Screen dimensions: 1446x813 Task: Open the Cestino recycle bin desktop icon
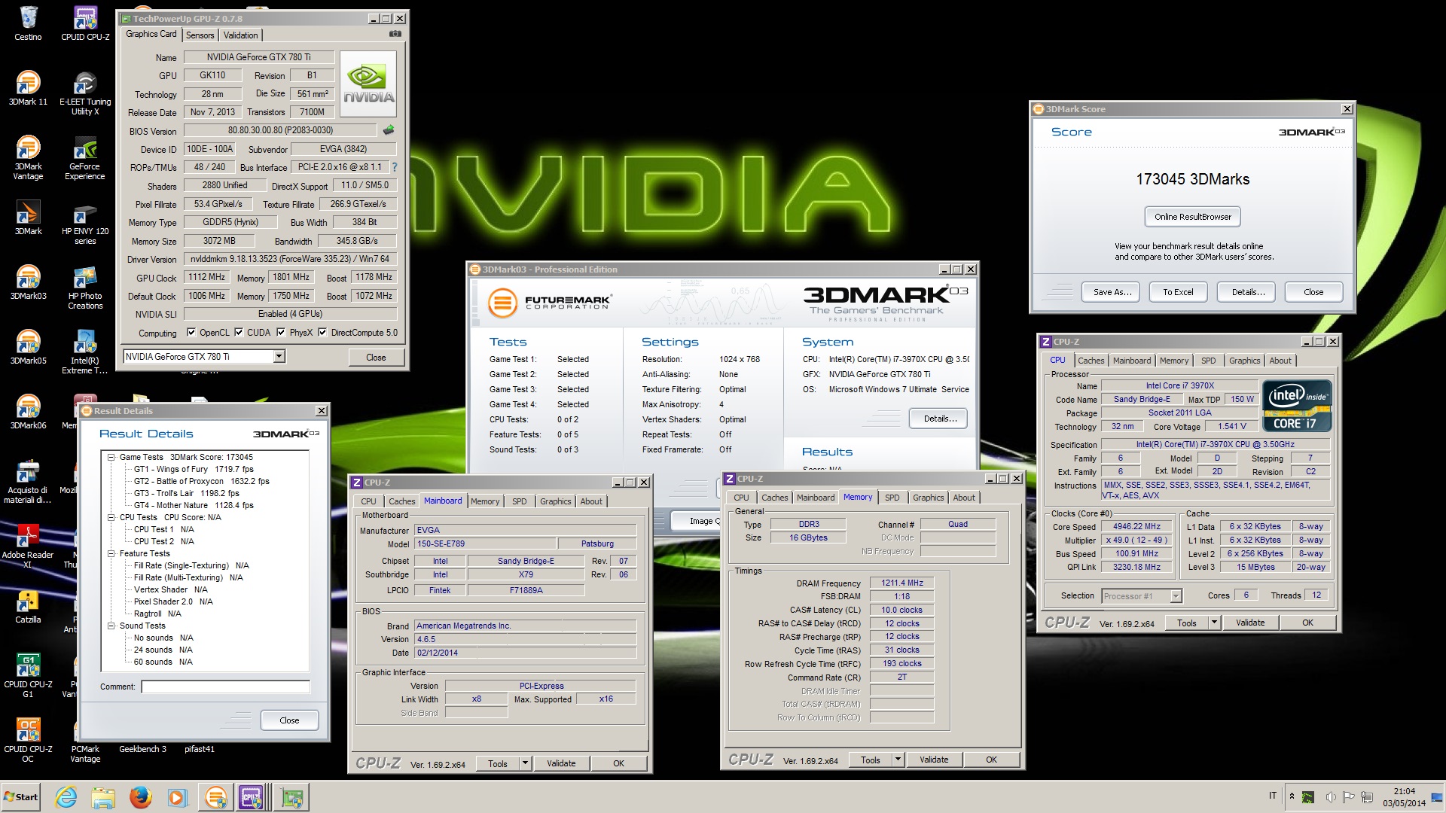[28, 23]
